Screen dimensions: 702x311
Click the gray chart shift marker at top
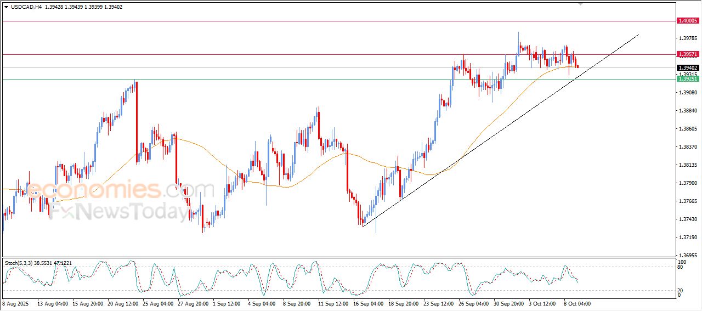580,4
